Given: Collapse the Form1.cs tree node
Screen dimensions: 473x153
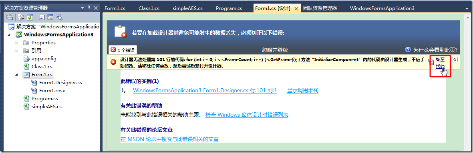Looking at the screenshot, I should pyautogui.click(x=16, y=75).
